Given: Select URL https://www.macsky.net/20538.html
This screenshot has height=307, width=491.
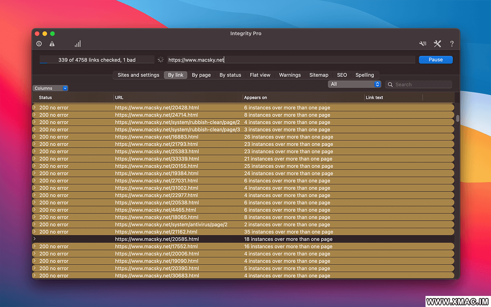Looking at the screenshot, I should (x=157, y=203).
